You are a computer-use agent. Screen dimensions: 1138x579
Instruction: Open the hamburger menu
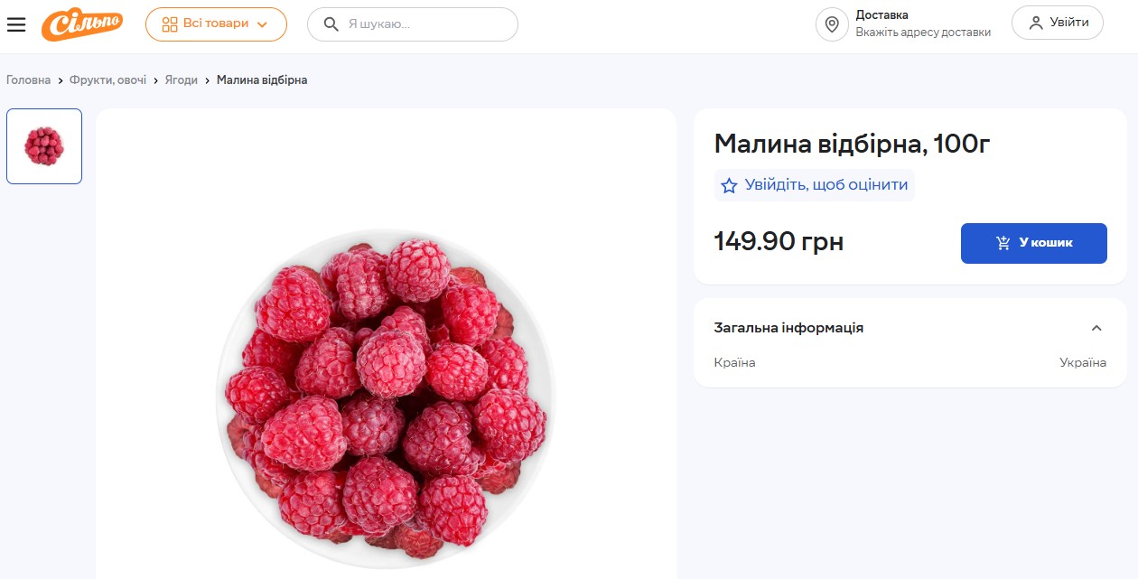click(x=16, y=24)
